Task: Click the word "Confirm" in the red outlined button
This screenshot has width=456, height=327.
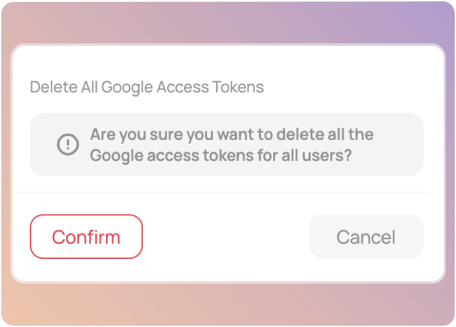Action: click(x=86, y=237)
